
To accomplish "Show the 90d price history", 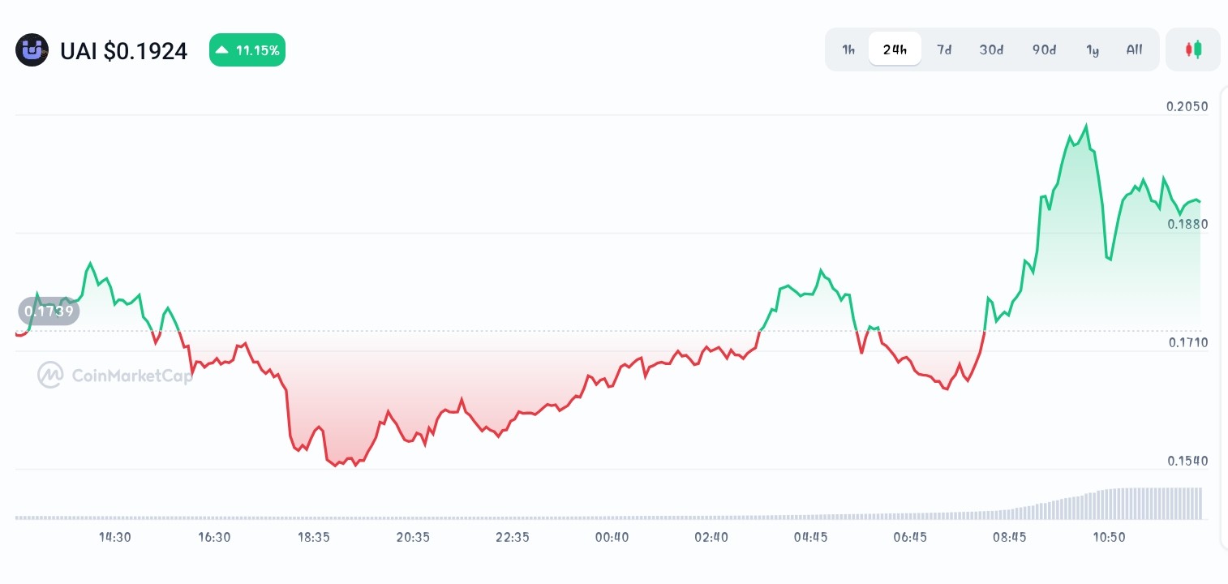I will 1044,49.
